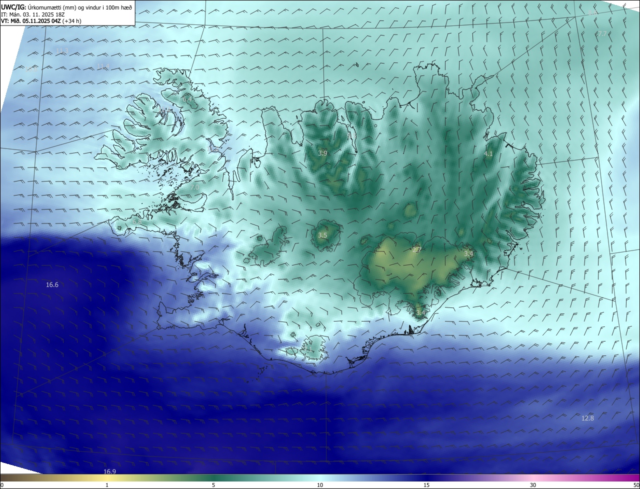Click the 16.6 value over the sea
The image size is (640, 489).
coord(52,285)
